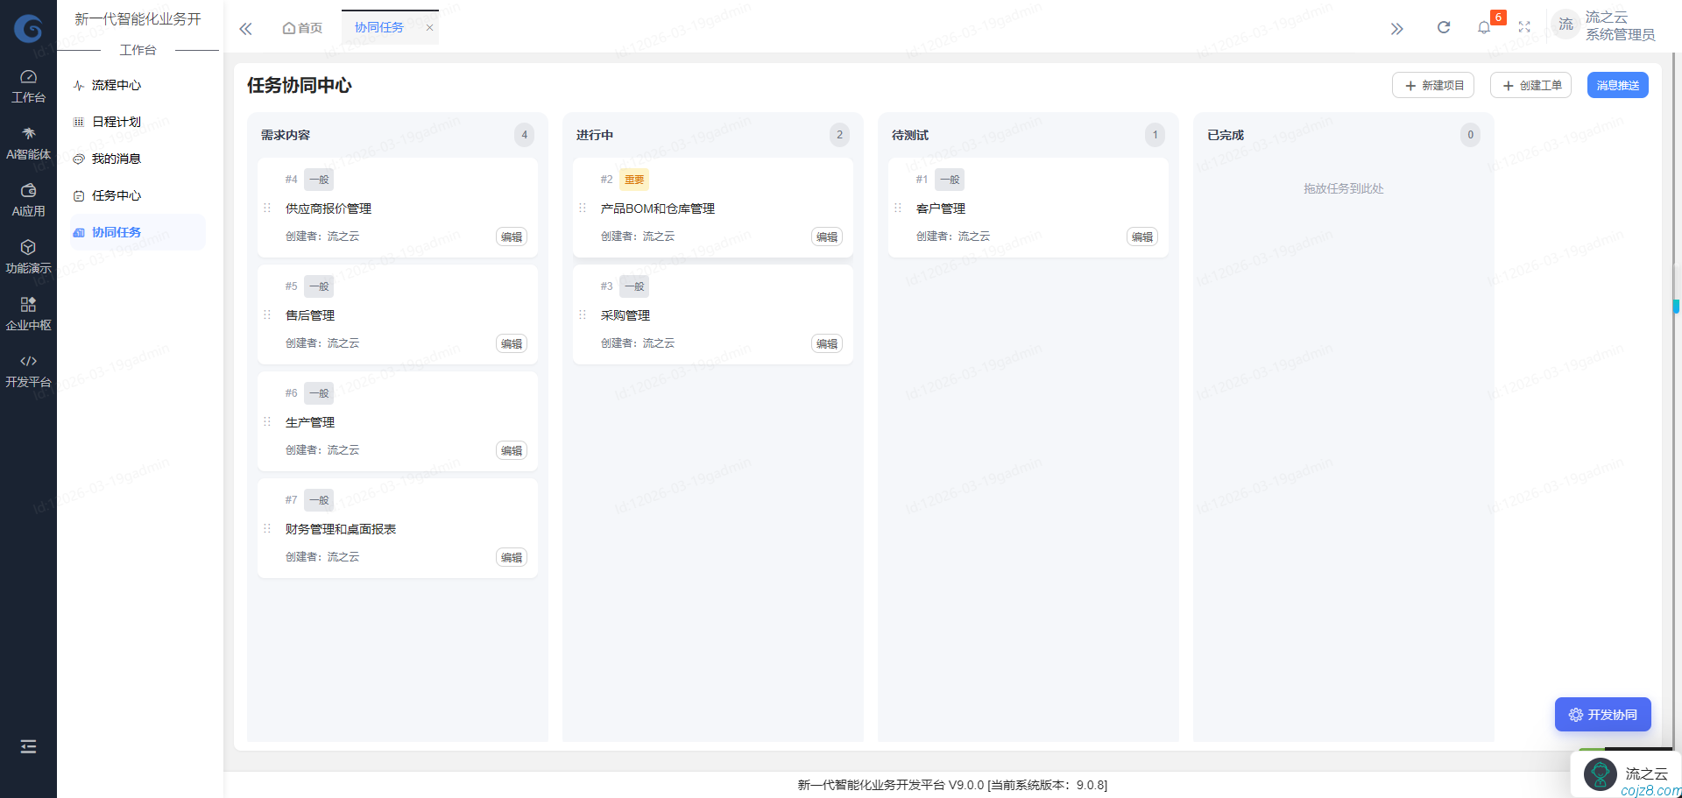Open the 企业中枢 sidebar icon
This screenshot has height=798, width=1682.
pyautogui.click(x=28, y=312)
